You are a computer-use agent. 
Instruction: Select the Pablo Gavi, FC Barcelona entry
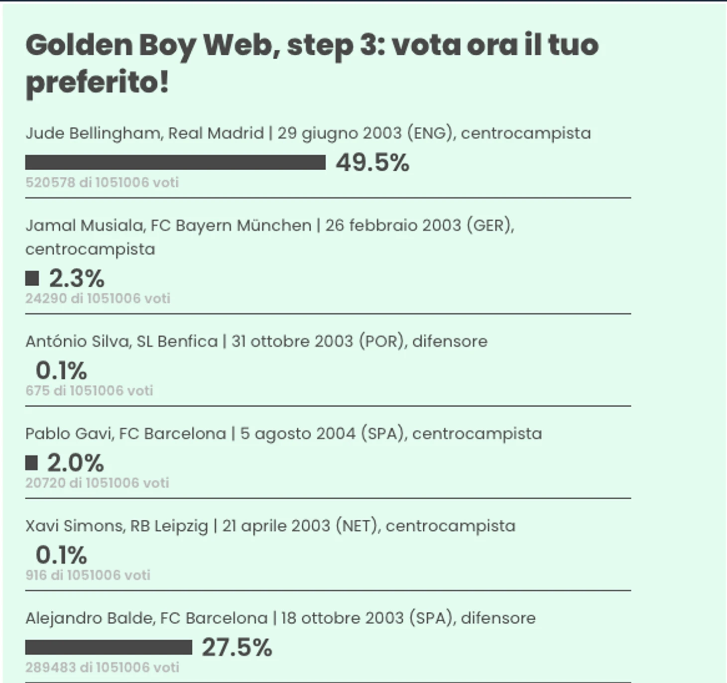pyautogui.click(x=284, y=434)
